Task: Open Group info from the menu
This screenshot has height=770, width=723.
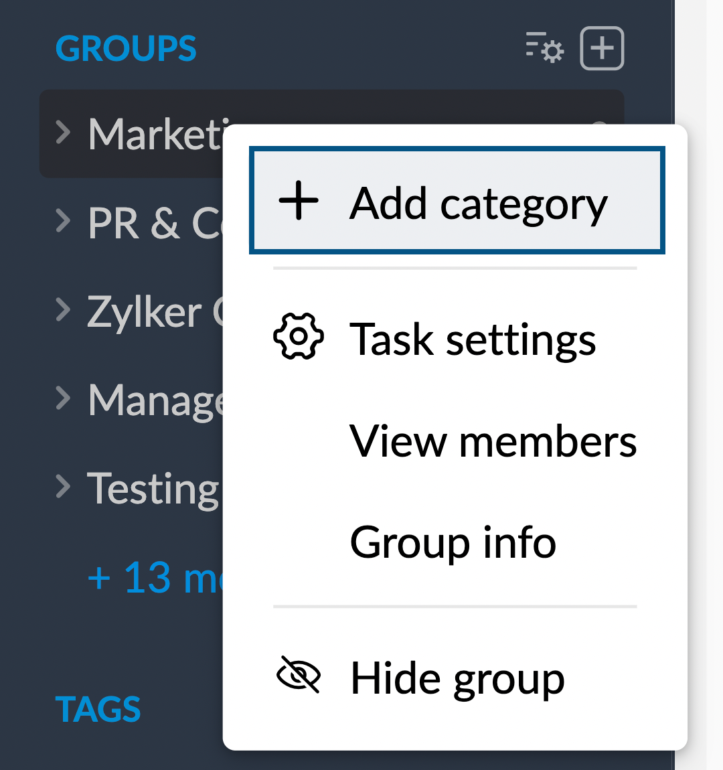Action: coord(453,542)
